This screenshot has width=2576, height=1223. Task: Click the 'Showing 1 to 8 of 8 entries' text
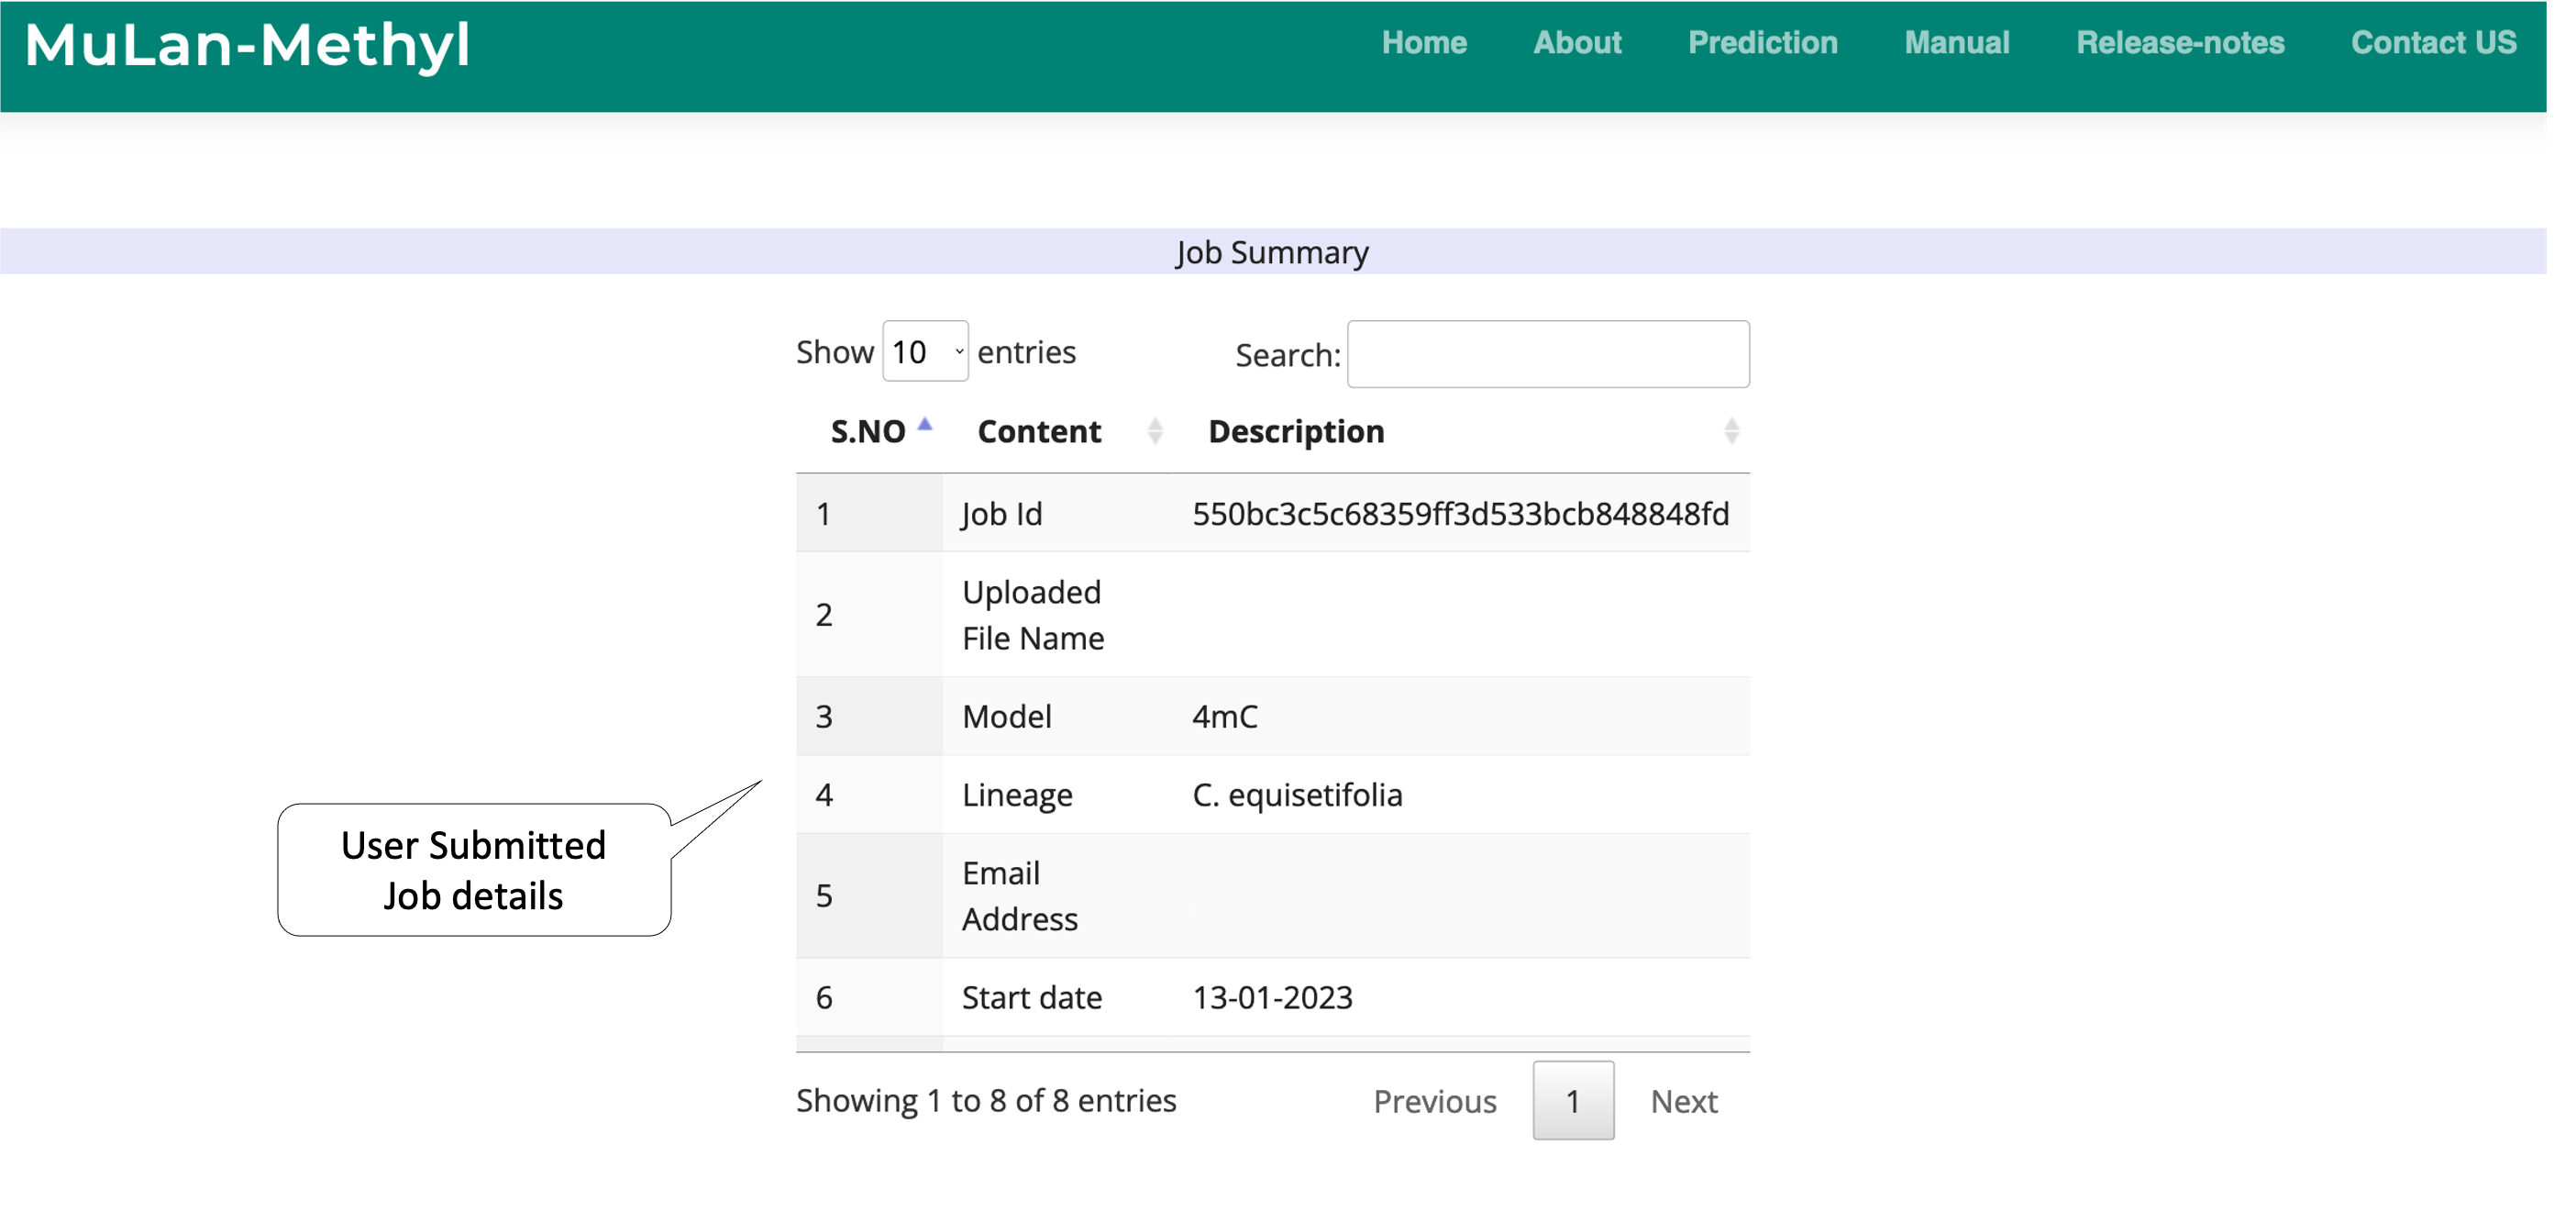point(986,1101)
